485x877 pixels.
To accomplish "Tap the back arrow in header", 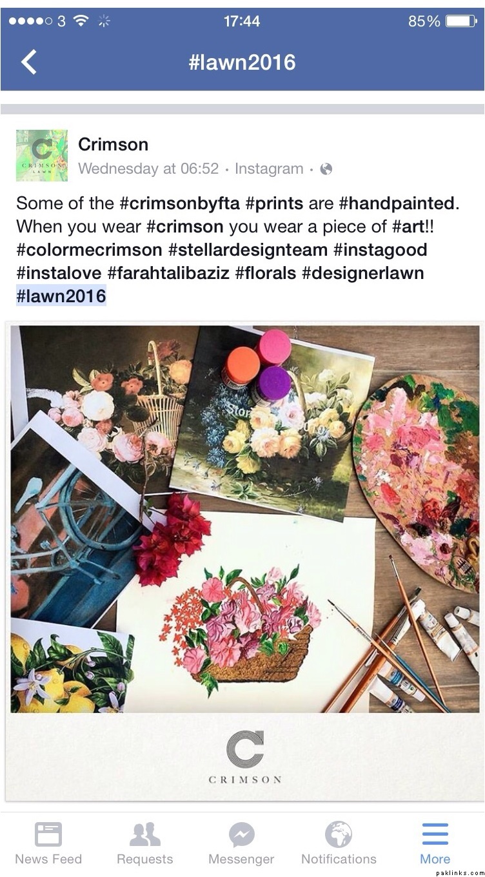I will (29, 62).
